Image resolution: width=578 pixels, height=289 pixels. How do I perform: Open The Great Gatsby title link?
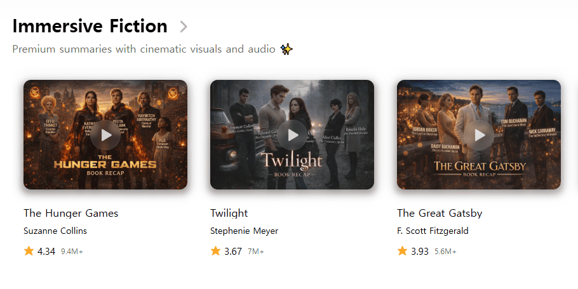(x=440, y=213)
